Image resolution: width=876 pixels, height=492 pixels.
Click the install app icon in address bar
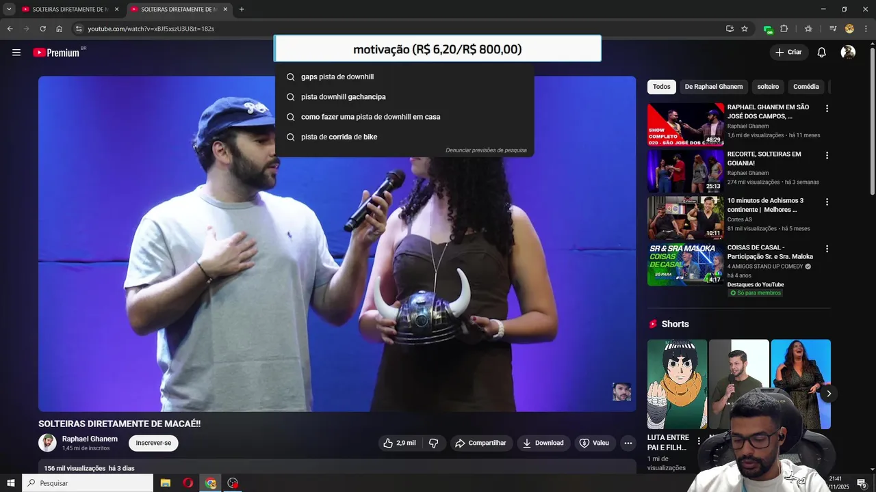click(730, 29)
